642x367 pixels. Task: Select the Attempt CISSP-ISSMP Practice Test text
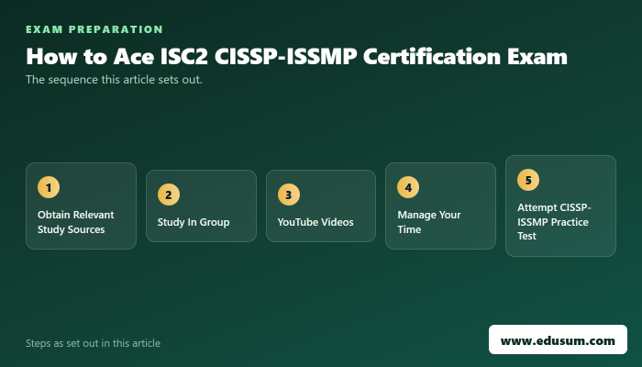click(554, 222)
